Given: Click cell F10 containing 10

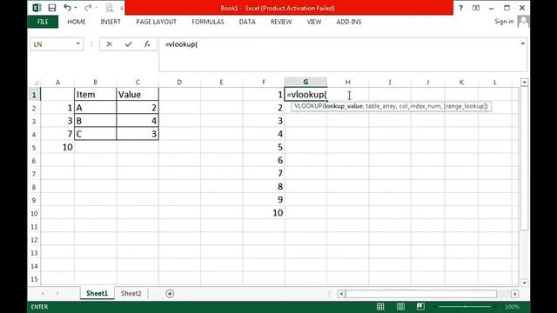Looking at the screenshot, I should coord(264,212).
